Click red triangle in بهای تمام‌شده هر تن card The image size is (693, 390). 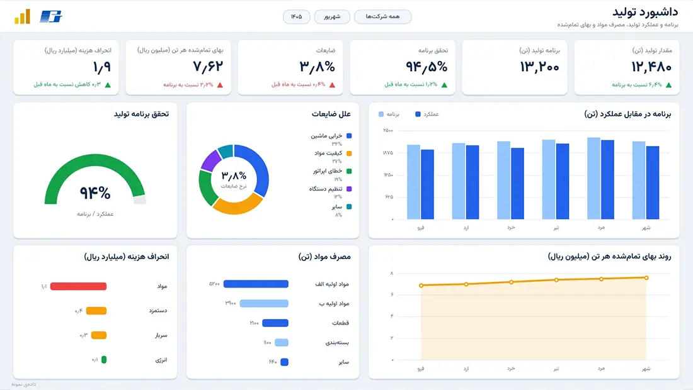point(220,85)
